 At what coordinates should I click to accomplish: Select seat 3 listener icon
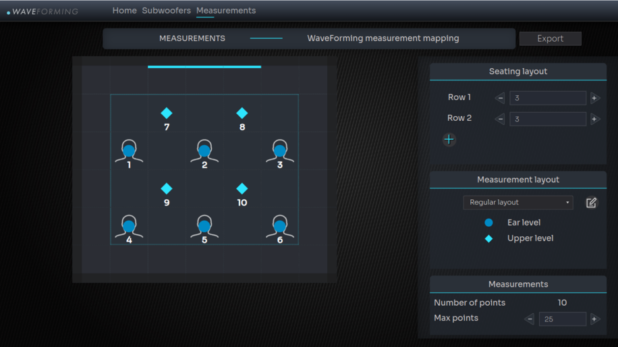pyautogui.click(x=280, y=151)
